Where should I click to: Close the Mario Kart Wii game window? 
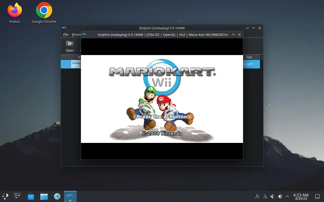239,35
